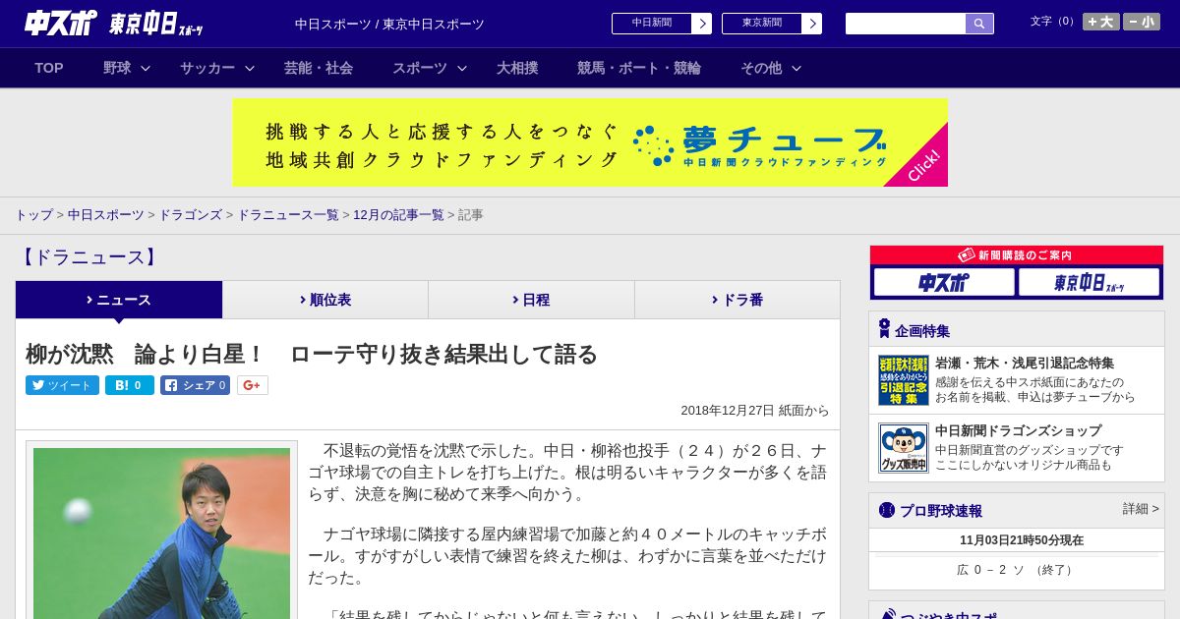Viewport: 1180px width, 619px height.
Task: Decrease font size with －小 button
Action: (x=1142, y=22)
